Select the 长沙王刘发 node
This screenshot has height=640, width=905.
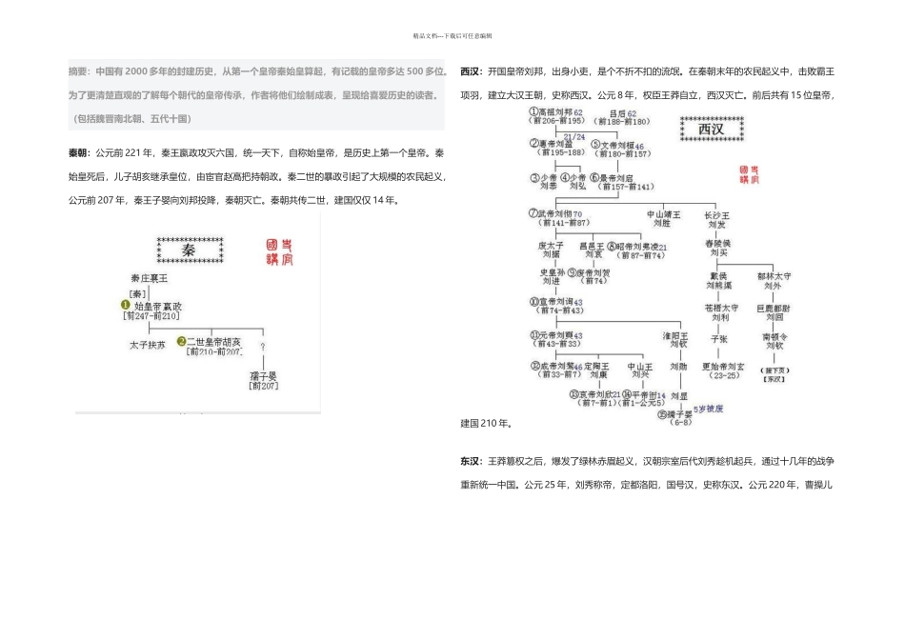point(716,220)
